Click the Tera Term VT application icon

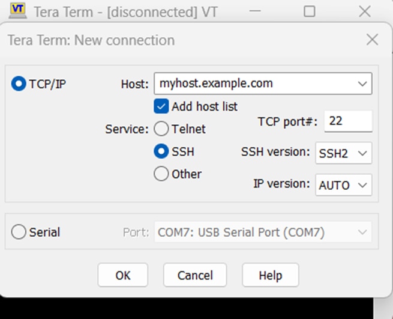pos(18,10)
